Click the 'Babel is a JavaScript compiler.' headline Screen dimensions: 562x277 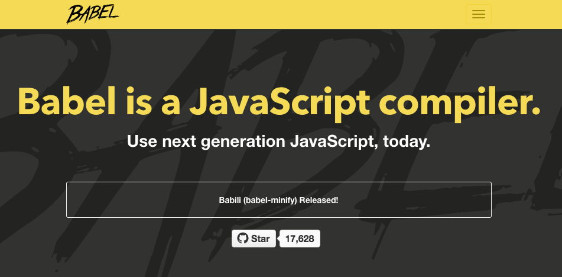coord(279,102)
